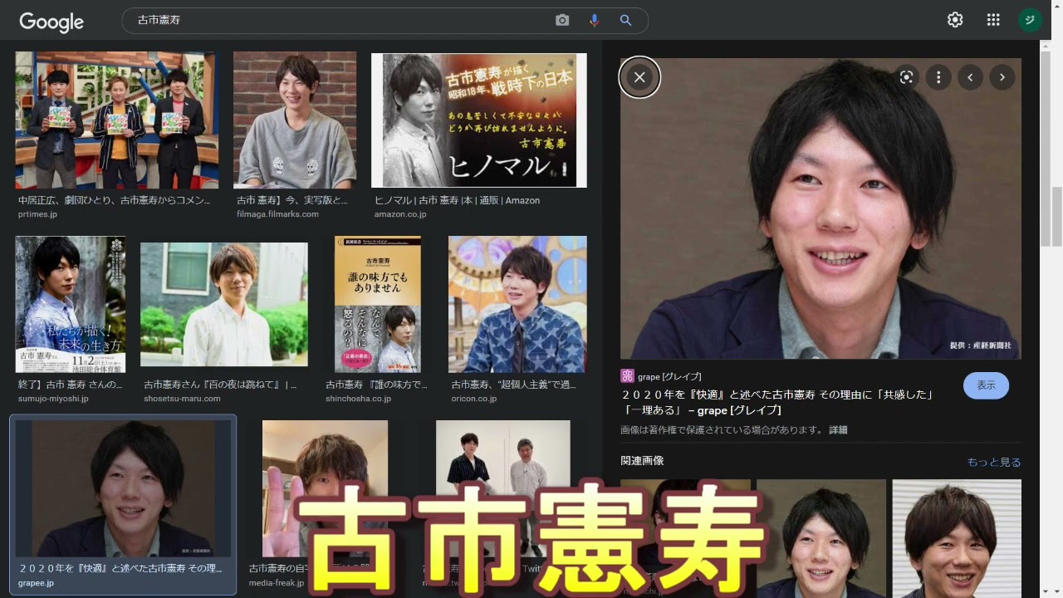Image resolution: width=1063 pixels, height=598 pixels.
Task: Close the image preview panel
Action: 639,77
